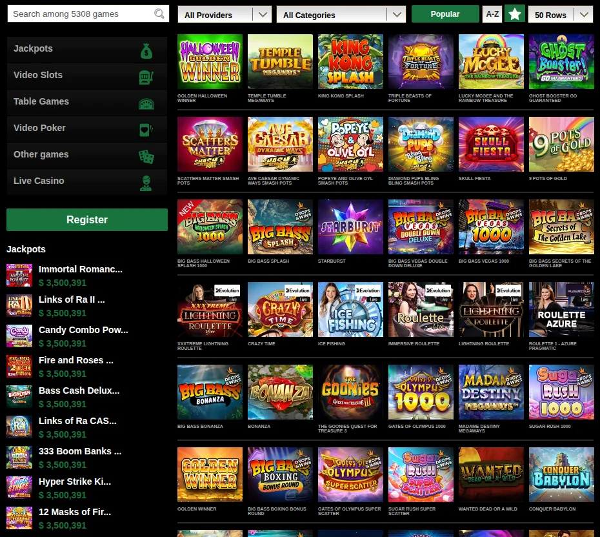
Task: Click the Video Slots machine icon
Action: pyautogui.click(x=146, y=77)
